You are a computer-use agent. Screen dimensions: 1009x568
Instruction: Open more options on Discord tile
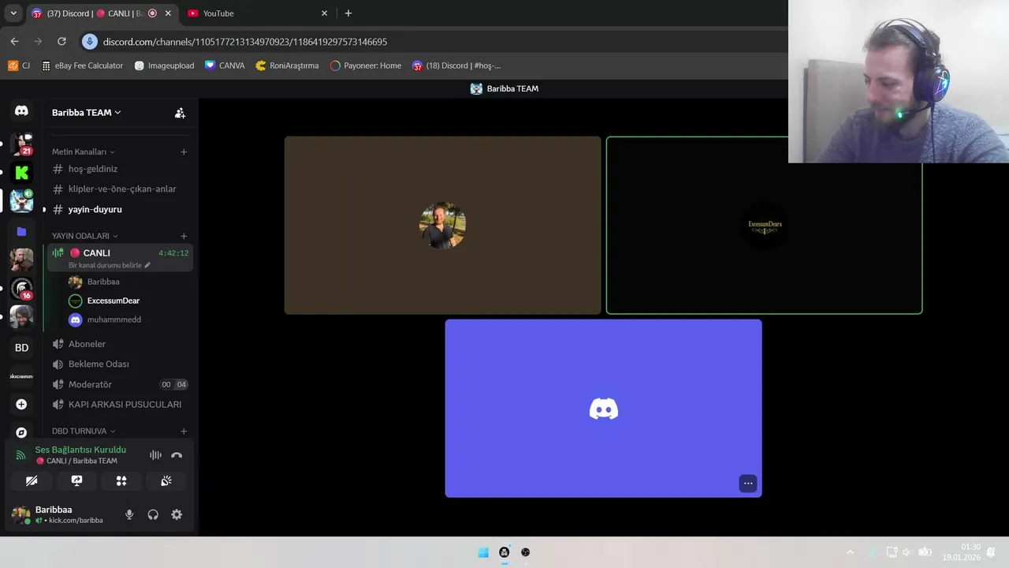point(748,484)
